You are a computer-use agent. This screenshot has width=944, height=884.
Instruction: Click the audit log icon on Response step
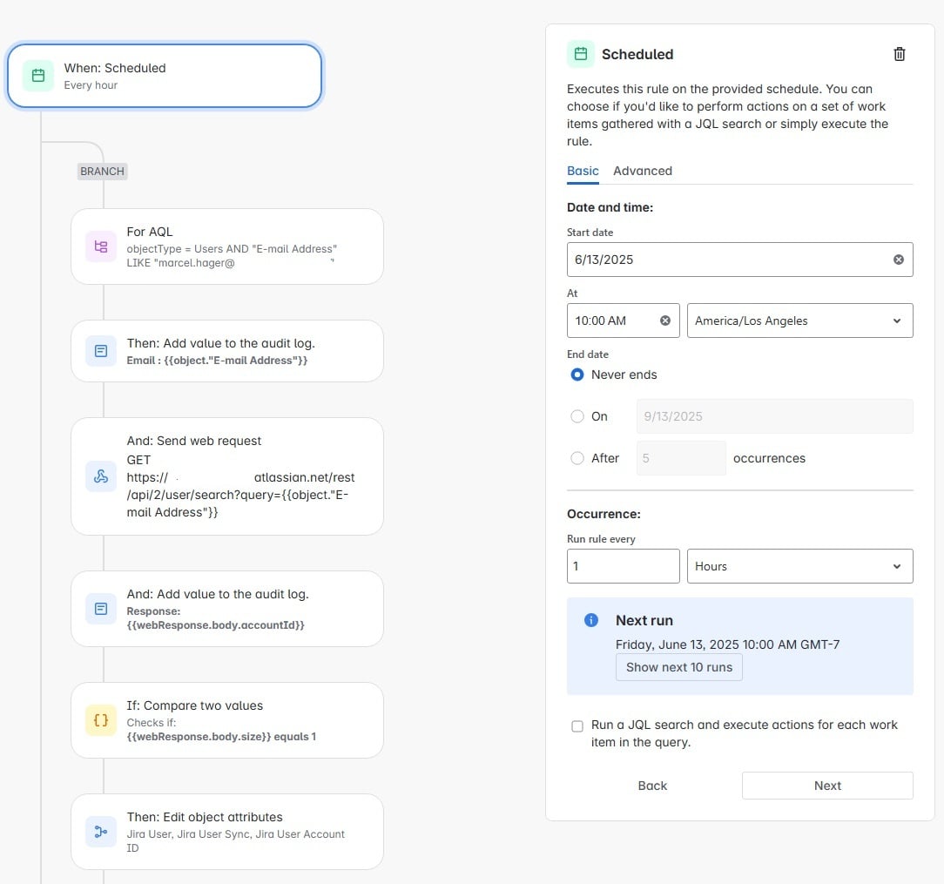coord(101,609)
